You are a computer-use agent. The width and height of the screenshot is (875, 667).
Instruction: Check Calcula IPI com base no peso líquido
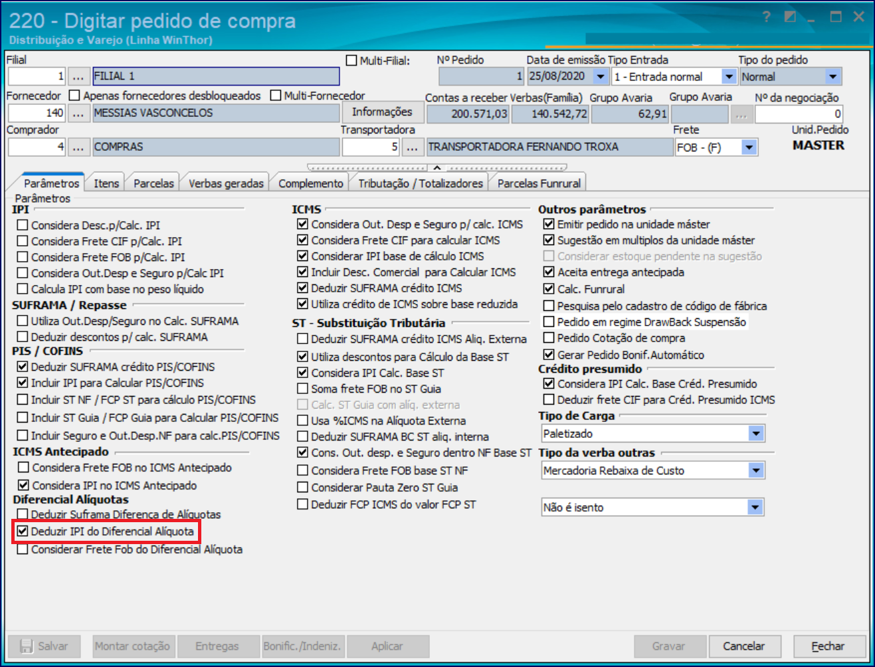(x=23, y=289)
